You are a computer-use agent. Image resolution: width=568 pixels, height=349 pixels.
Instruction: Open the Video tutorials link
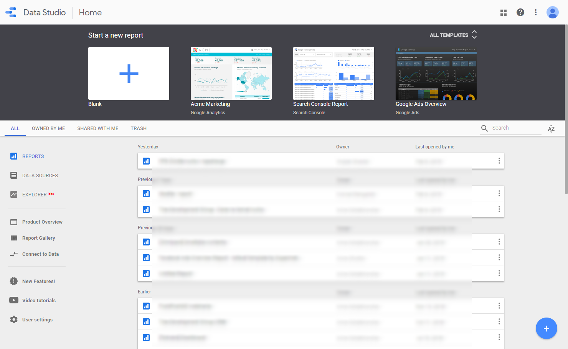click(x=39, y=301)
